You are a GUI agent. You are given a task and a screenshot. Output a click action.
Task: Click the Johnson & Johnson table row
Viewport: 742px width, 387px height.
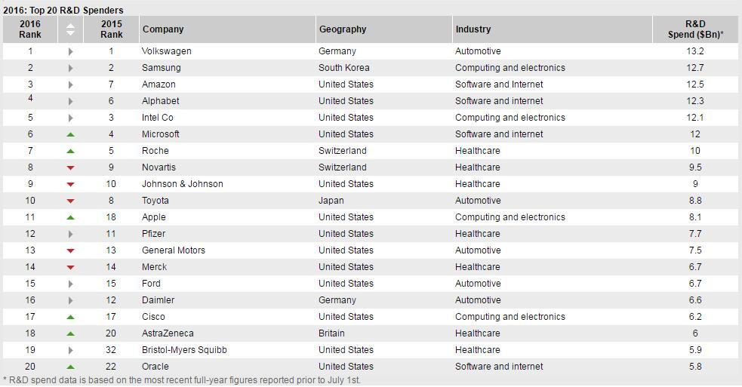pyautogui.click(x=371, y=184)
